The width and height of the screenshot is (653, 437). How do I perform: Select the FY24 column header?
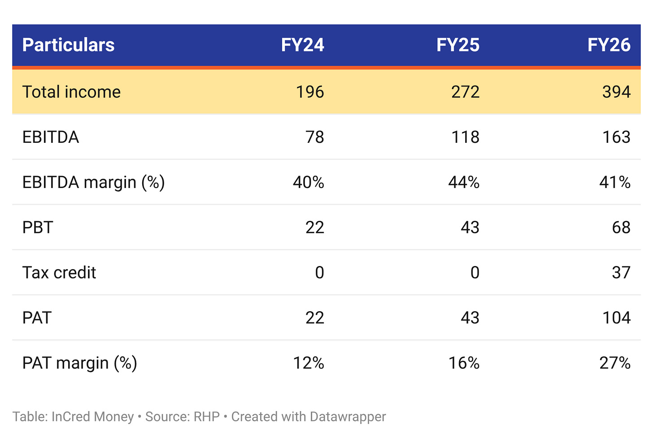point(302,45)
